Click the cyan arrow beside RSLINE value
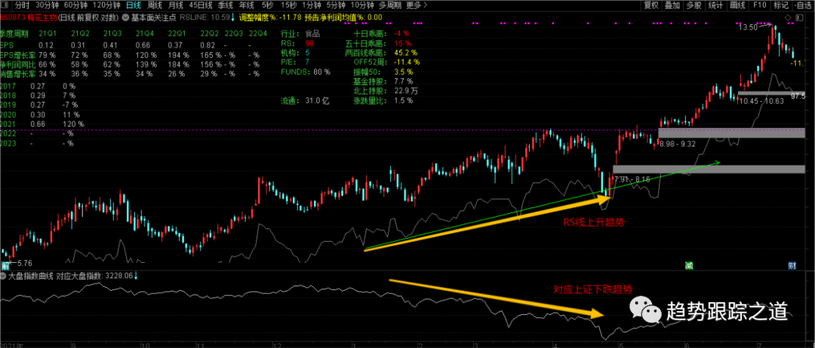This screenshot has height=348, width=815. [x=232, y=17]
